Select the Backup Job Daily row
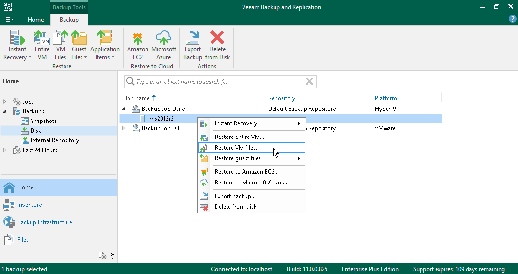The image size is (518, 274). point(281,109)
